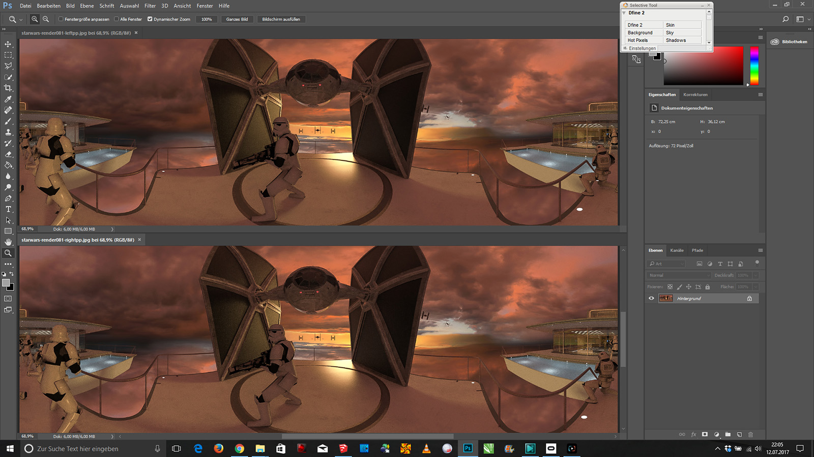Enable Fenstergröße anpassen checkbox
Image resolution: width=814 pixels, height=457 pixels.
(61, 19)
